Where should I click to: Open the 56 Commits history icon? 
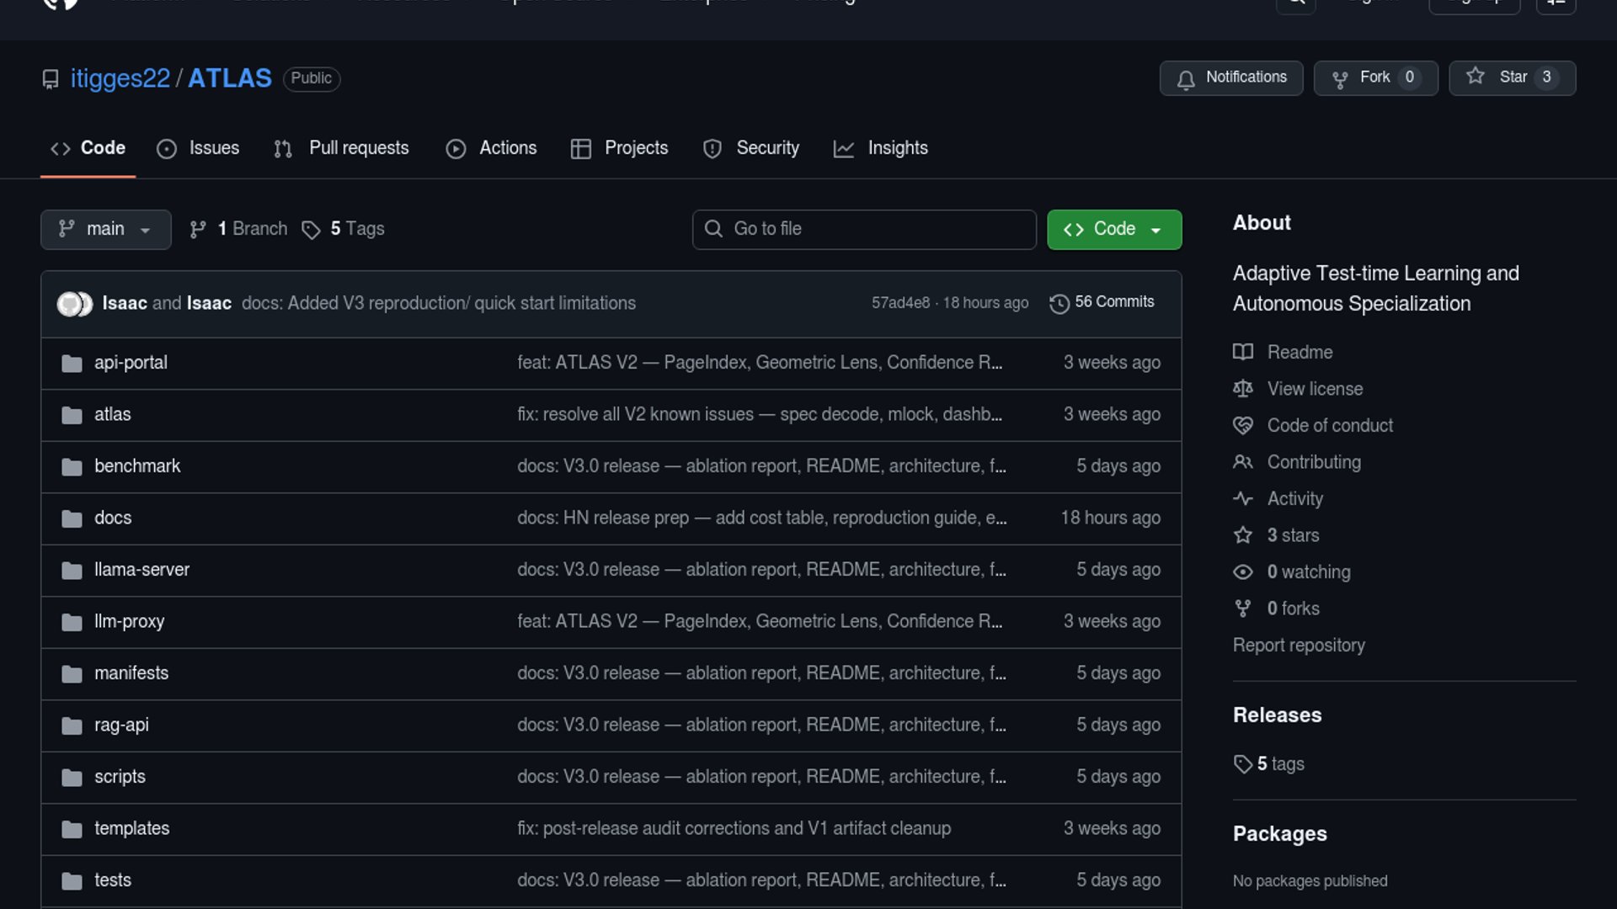pyautogui.click(x=1059, y=303)
